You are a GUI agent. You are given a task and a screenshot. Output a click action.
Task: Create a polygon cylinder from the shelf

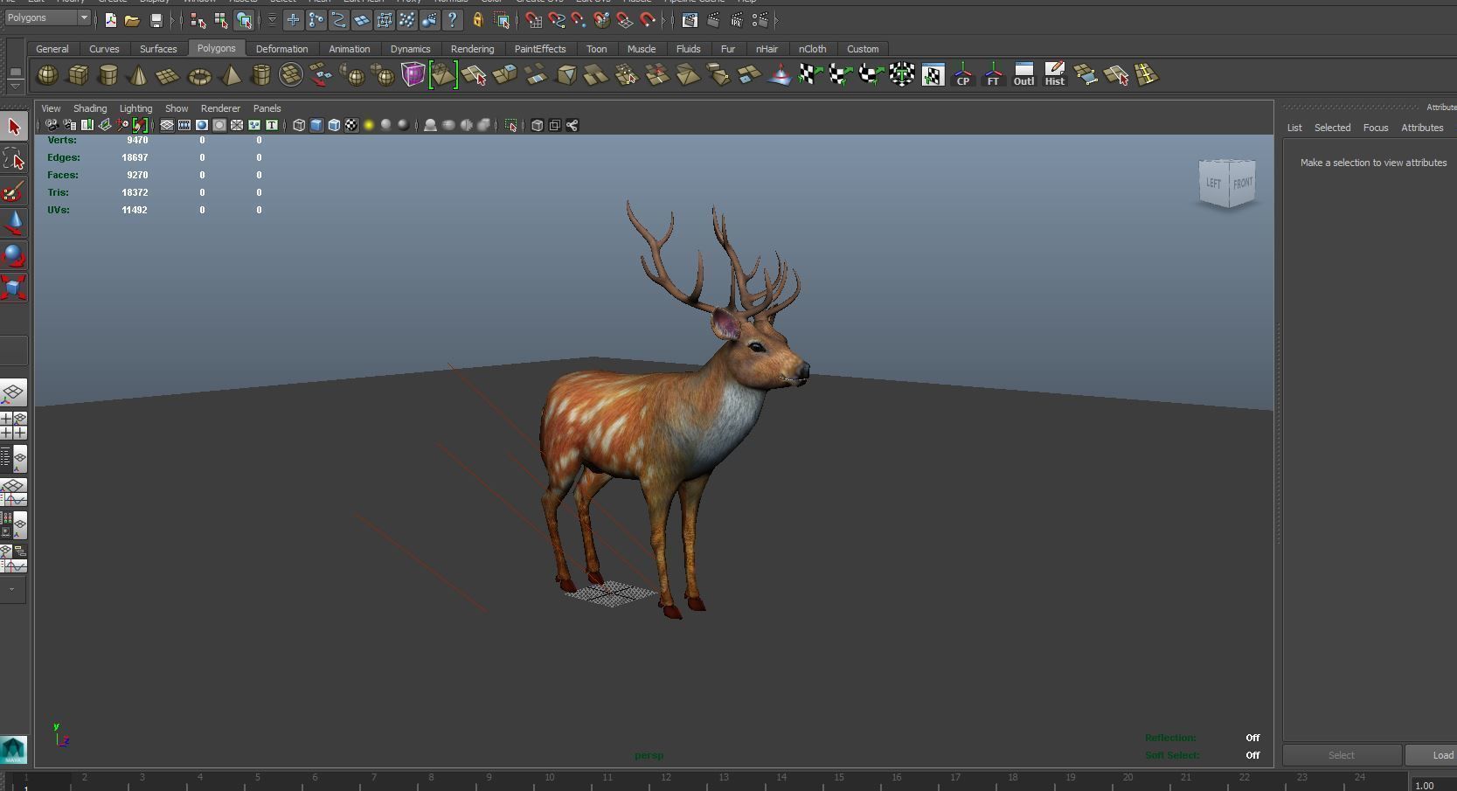point(108,75)
